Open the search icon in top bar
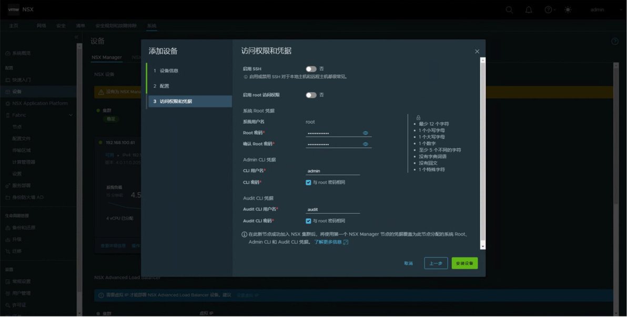This screenshot has width=627, height=317. tap(509, 9)
